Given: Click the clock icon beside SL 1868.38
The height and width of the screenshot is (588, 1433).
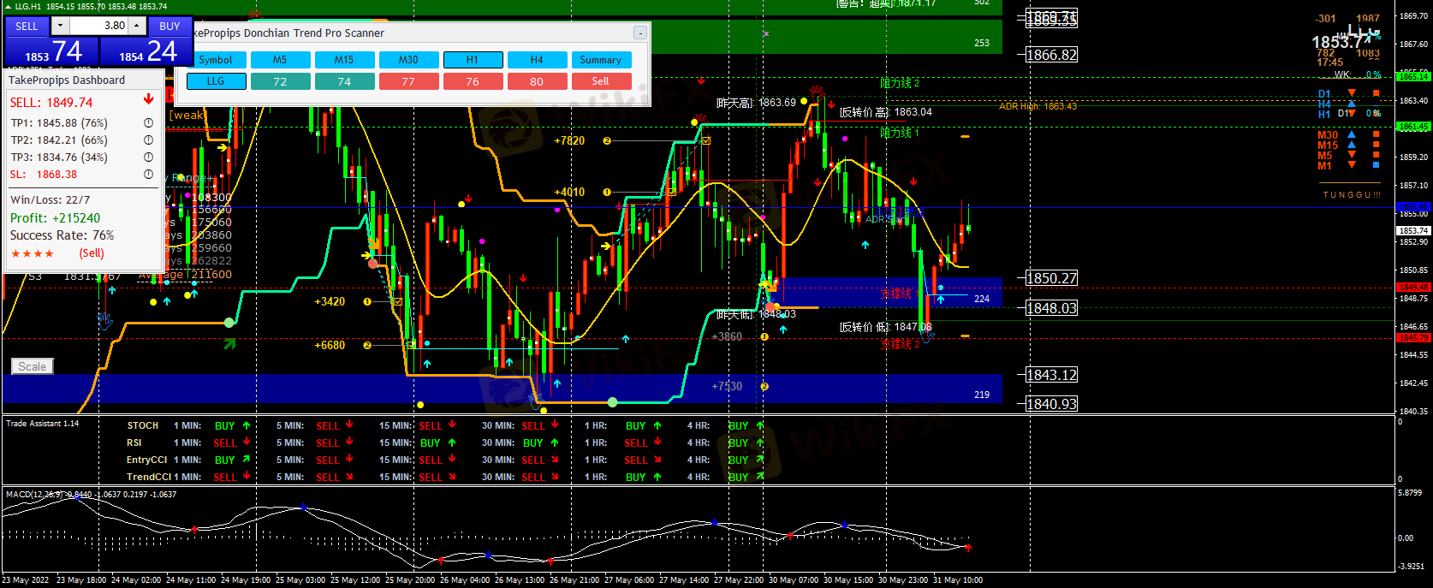Looking at the screenshot, I should [x=148, y=175].
